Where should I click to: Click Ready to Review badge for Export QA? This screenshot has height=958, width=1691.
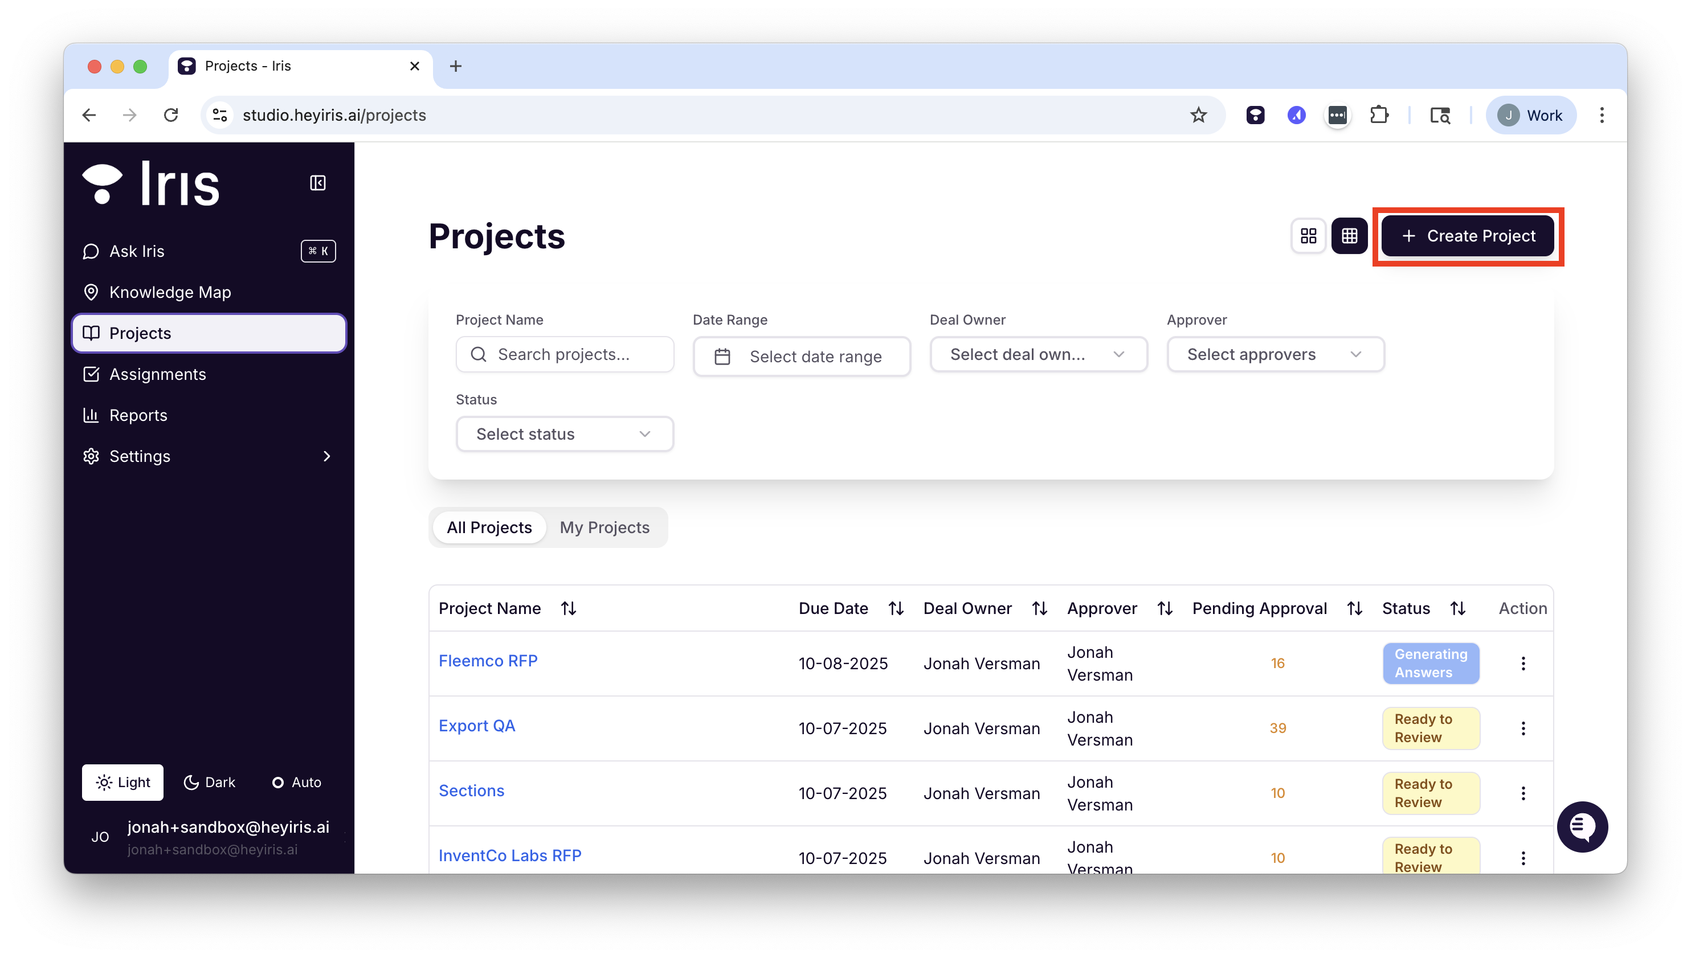[x=1431, y=728]
